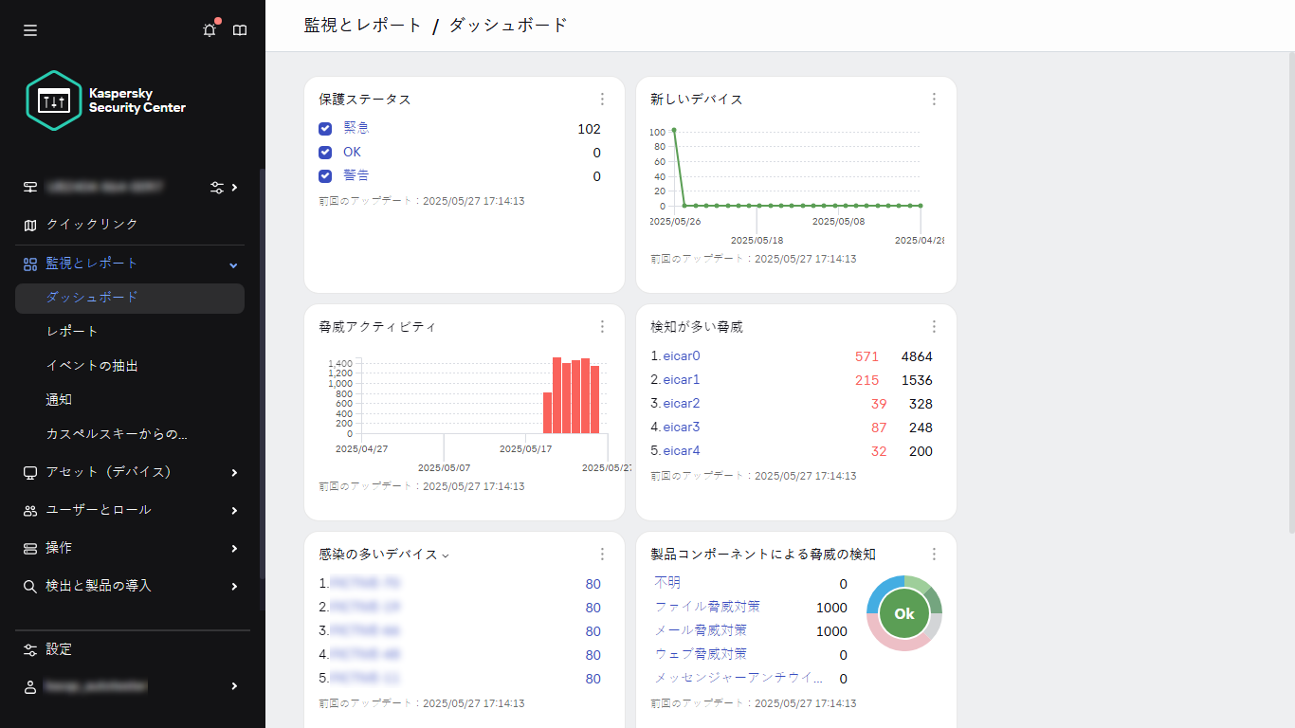
Task: Open notifications via the bell icon
Action: tap(209, 29)
